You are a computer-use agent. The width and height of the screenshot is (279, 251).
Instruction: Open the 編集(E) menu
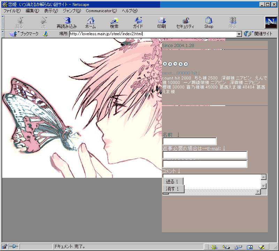click(x=32, y=11)
